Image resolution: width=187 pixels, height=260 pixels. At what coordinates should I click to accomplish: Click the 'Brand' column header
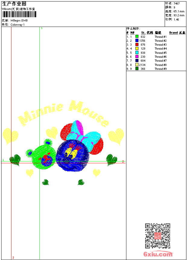(x=173, y=33)
